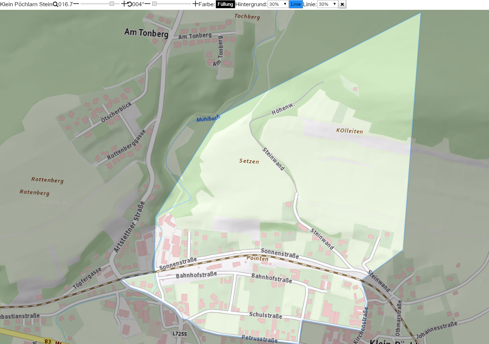
Task: Click the Setzen label on the map
Action: (x=249, y=161)
